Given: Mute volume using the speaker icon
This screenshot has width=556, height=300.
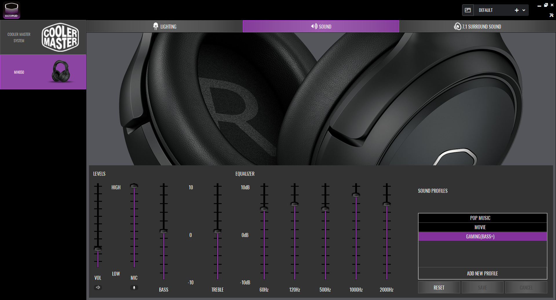Looking at the screenshot, I should (98, 287).
